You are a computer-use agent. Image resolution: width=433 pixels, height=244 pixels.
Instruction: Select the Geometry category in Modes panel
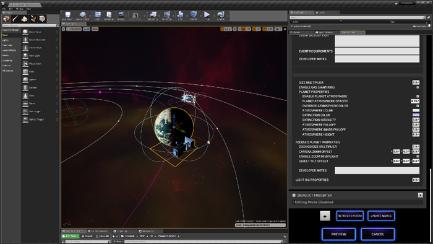pos(7,60)
